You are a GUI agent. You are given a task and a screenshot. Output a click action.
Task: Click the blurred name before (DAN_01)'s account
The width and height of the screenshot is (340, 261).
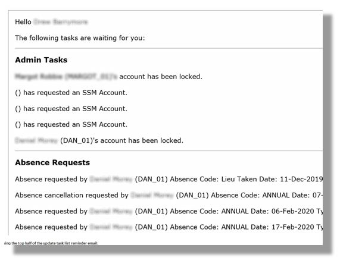36,140
